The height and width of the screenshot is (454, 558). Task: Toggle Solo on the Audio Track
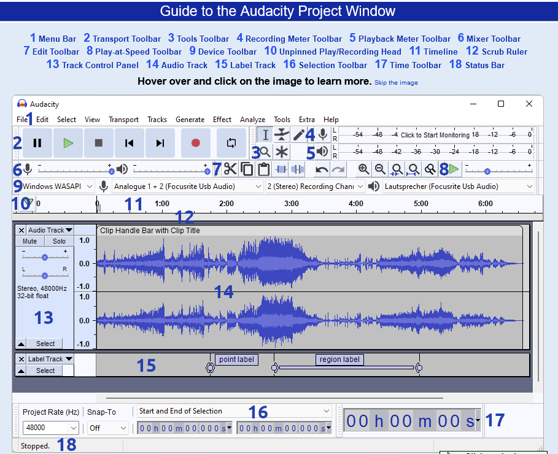coord(59,241)
